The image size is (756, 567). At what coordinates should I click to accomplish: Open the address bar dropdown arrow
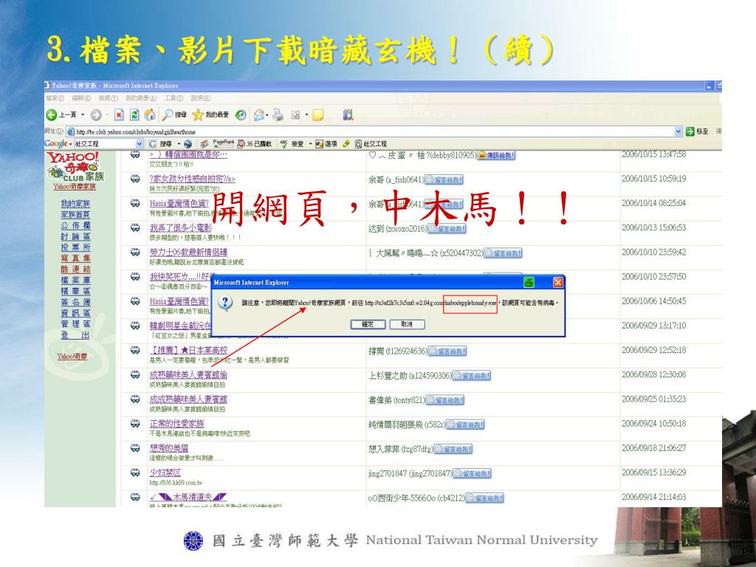tap(678, 131)
